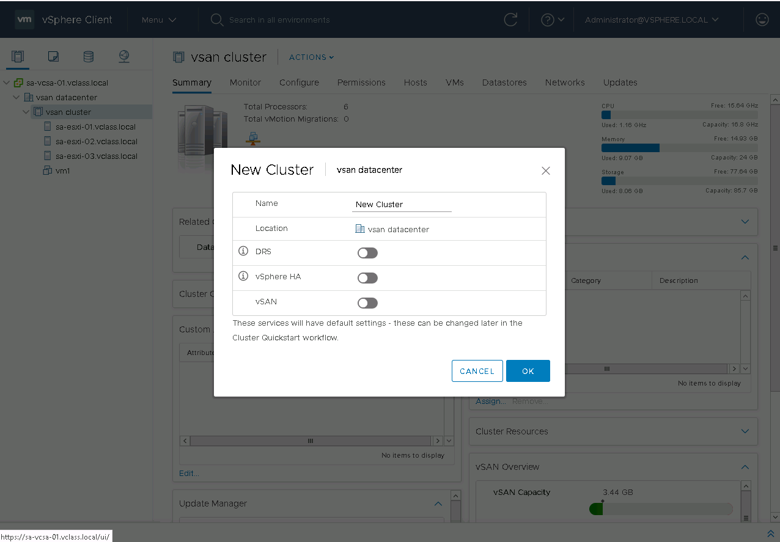The image size is (780, 542).
Task: Click the Summary tab
Action: [191, 82]
